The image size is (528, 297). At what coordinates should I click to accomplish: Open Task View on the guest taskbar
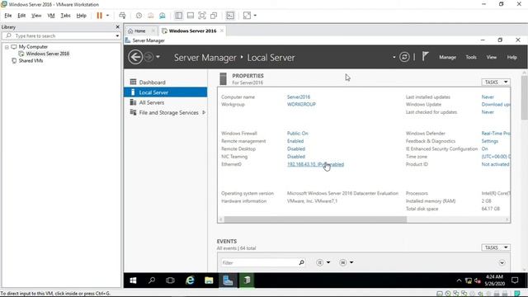[x=171, y=280]
